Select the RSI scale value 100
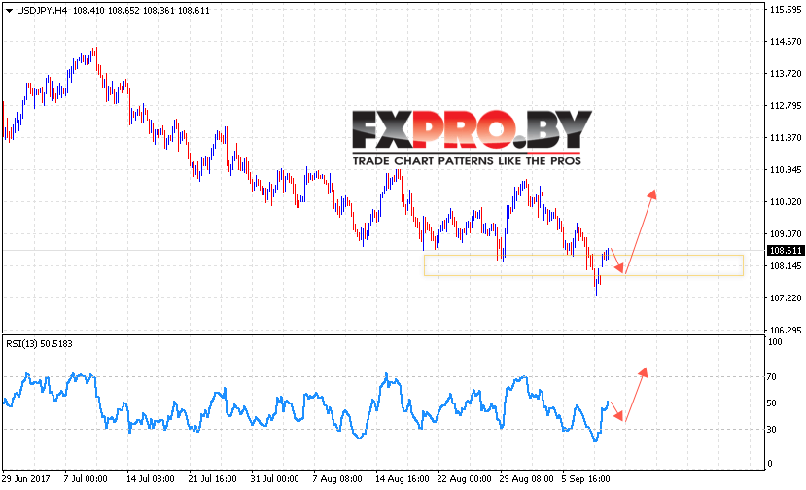Screen dimensions: 806x490 [774, 342]
